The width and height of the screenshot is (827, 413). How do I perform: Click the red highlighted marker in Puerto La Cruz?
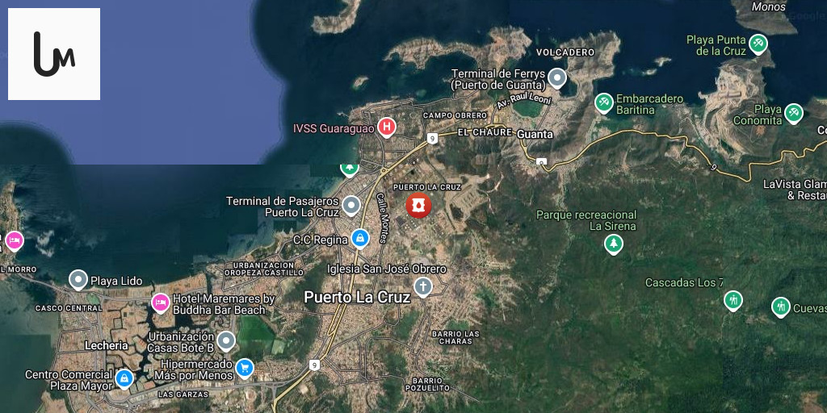418,206
